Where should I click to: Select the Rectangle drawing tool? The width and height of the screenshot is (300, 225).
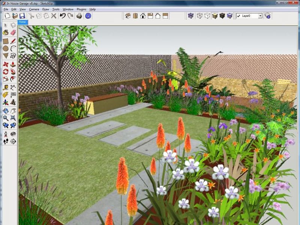(x=6, y=41)
